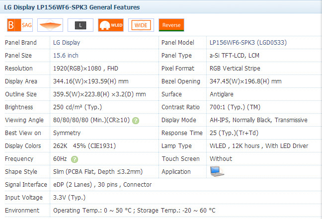The image size is (322, 219).
Task: Click the Display Colors label
Action: [x=23, y=146]
